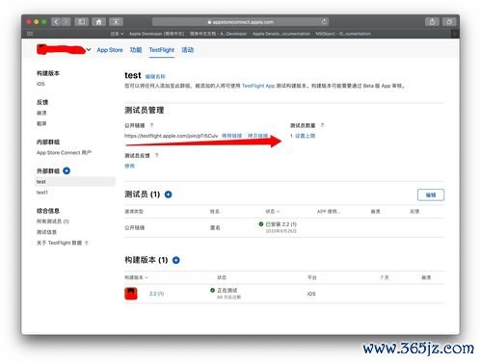Go back with Safari's back arrow
Image resolution: width=481 pixels, height=363 pixels.
[x=56, y=22]
